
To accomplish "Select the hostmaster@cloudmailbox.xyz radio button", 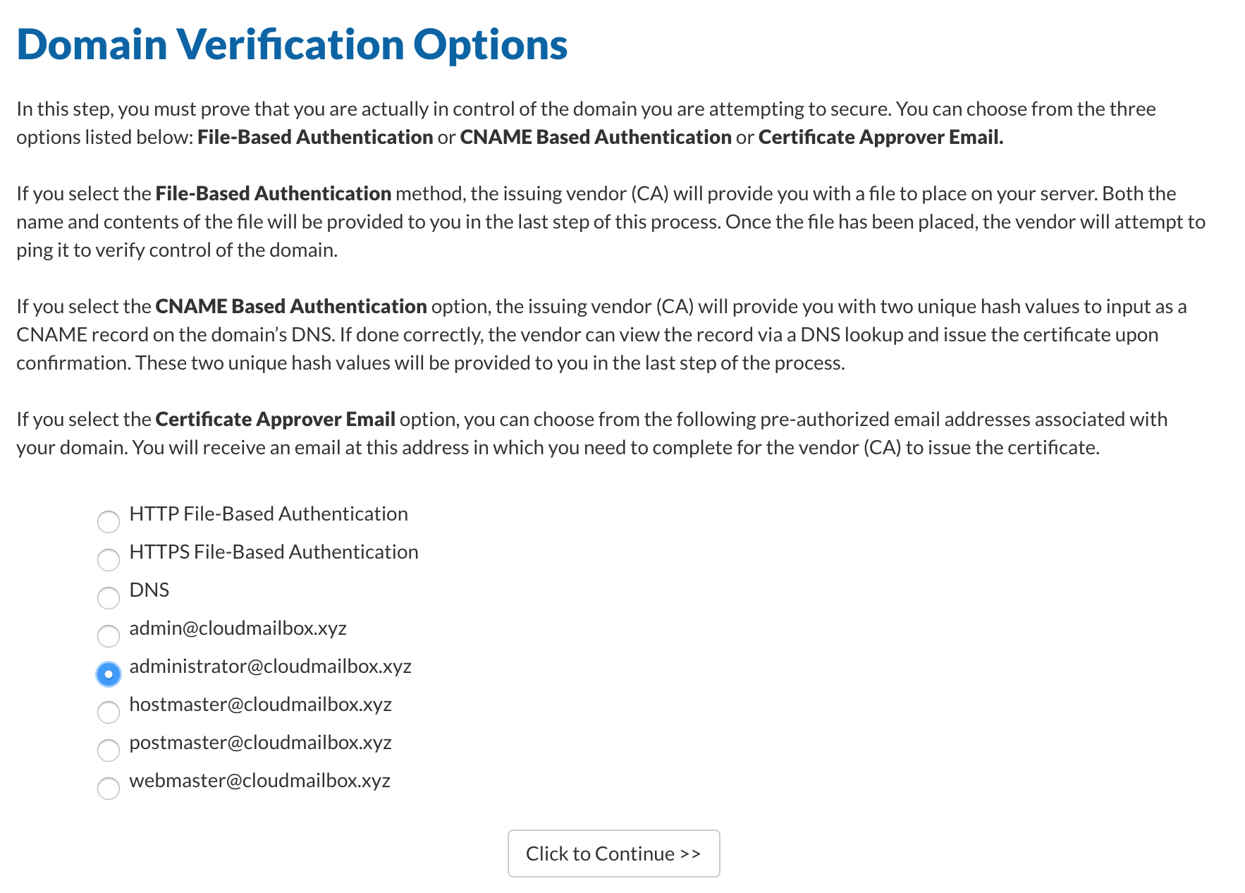I will (109, 712).
